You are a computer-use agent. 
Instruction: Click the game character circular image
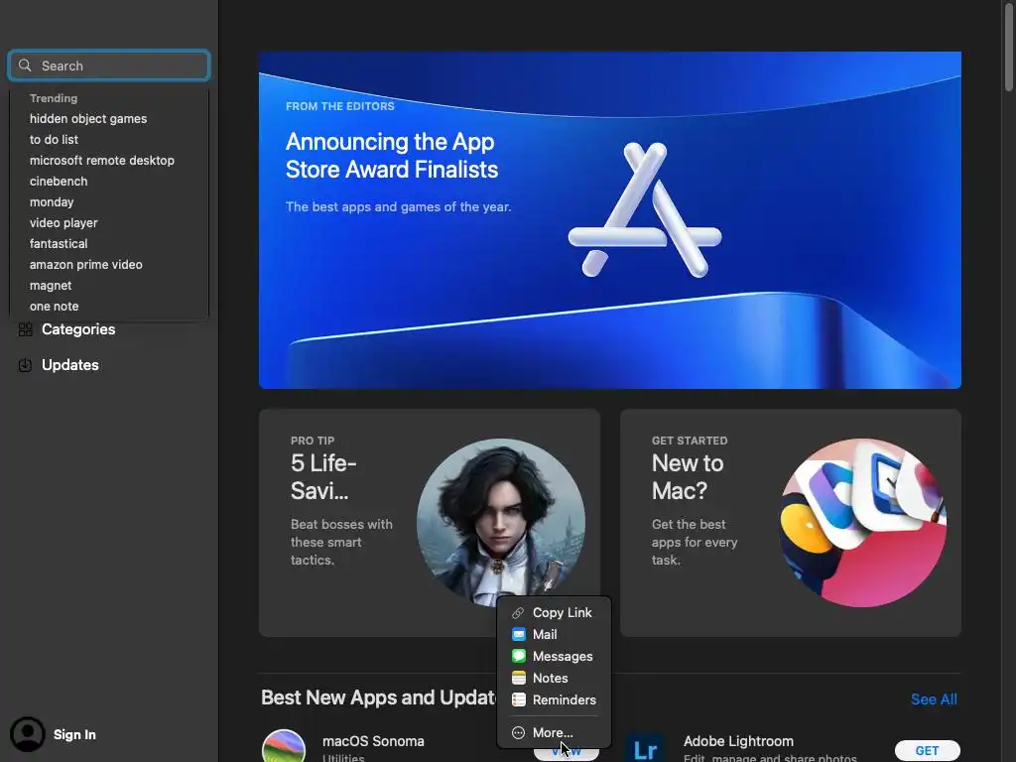[x=500, y=522]
